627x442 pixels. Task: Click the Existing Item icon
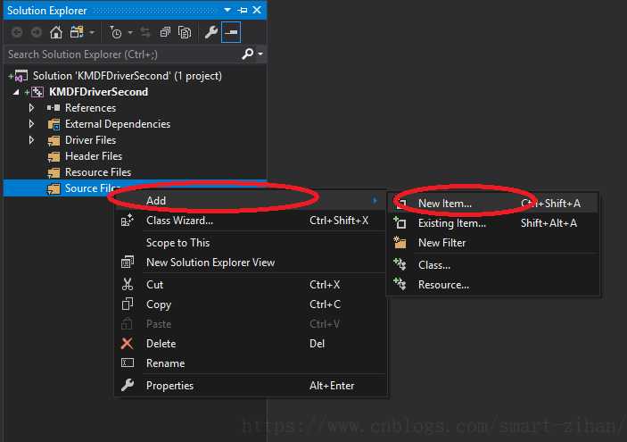click(400, 222)
